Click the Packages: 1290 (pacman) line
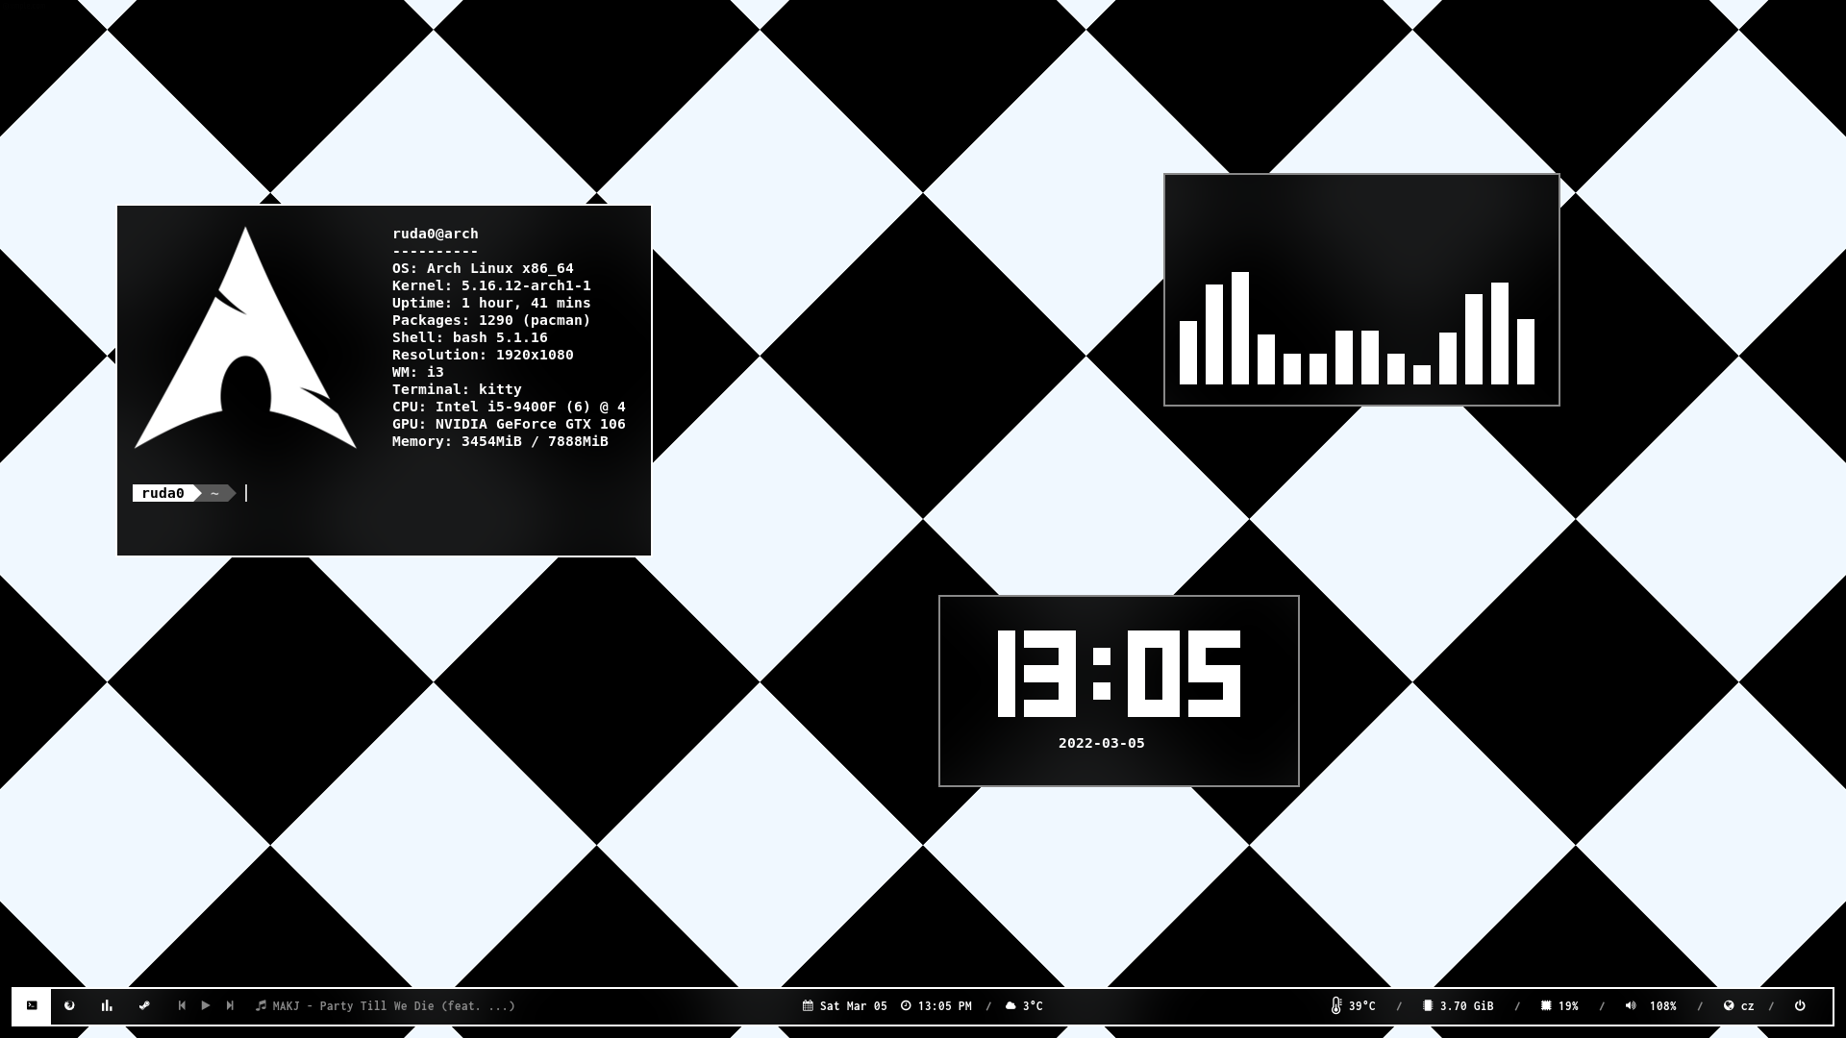Viewport: 1846px width, 1038px height. coord(491,320)
